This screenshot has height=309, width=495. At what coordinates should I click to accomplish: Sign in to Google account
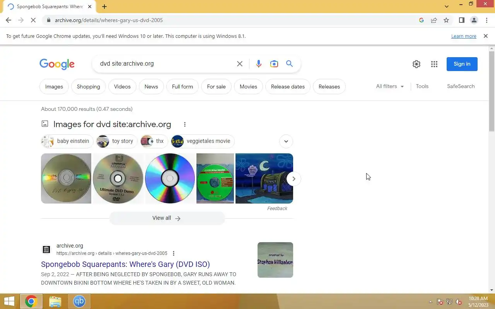462,64
